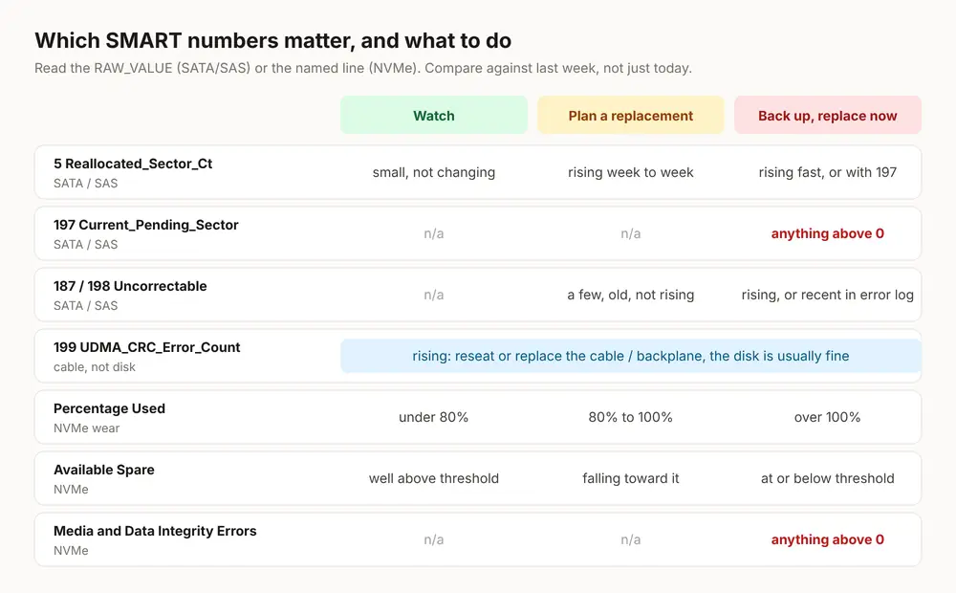The width and height of the screenshot is (956, 593).
Task: Click 'at or below threshold' cell
Action: (827, 478)
